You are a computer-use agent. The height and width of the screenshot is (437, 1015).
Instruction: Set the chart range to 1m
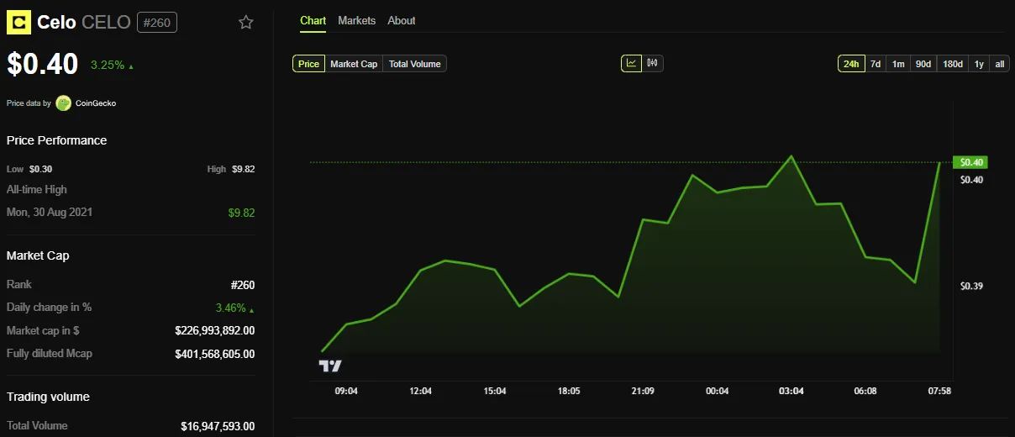point(898,64)
